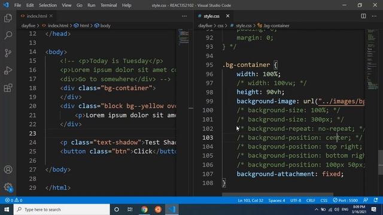Open the Accounts menu icon
Viewport: 383px width, 215px height.
point(8,170)
